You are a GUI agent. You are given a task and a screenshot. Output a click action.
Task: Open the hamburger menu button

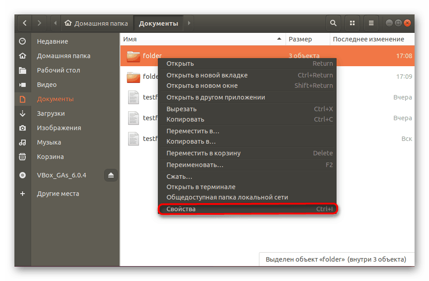pos(371,23)
